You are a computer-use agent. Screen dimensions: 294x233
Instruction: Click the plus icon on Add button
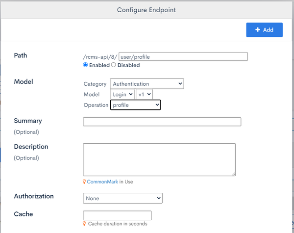click(x=258, y=29)
